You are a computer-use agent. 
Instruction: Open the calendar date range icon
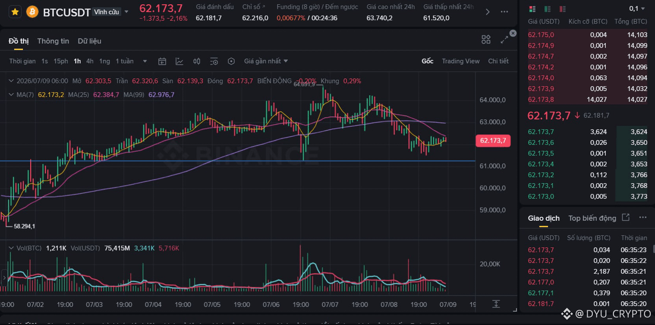click(162, 61)
